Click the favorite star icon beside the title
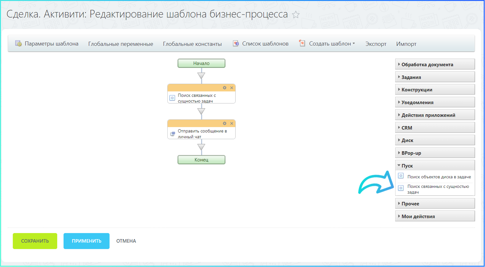 [296, 15]
